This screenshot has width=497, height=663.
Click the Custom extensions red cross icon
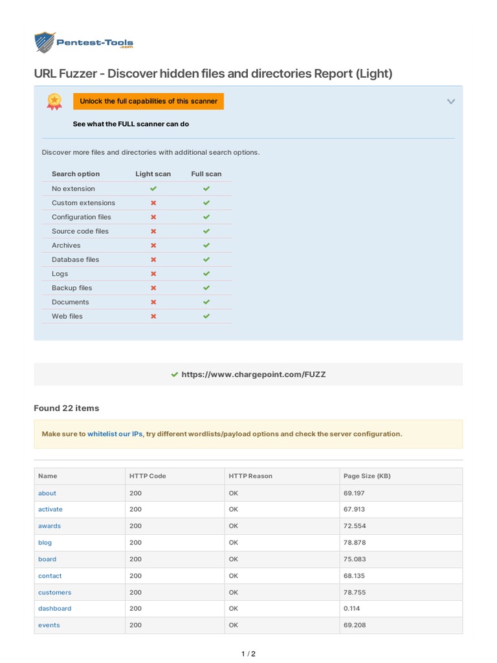pyautogui.click(x=153, y=203)
